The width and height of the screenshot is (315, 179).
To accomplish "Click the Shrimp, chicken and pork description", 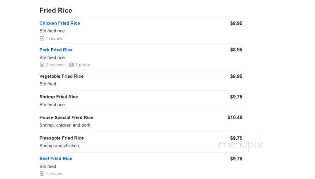I will [65, 125].
